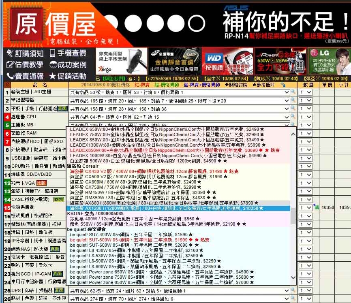The width and height of the screenshot is (351, 303).
Task: Click the magnifier beside the 平板｜手機 dropdown
Action: (293, 108)
